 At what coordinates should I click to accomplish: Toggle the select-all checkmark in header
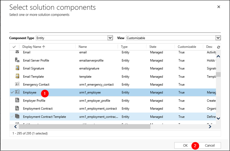click(x=14, y=47)
